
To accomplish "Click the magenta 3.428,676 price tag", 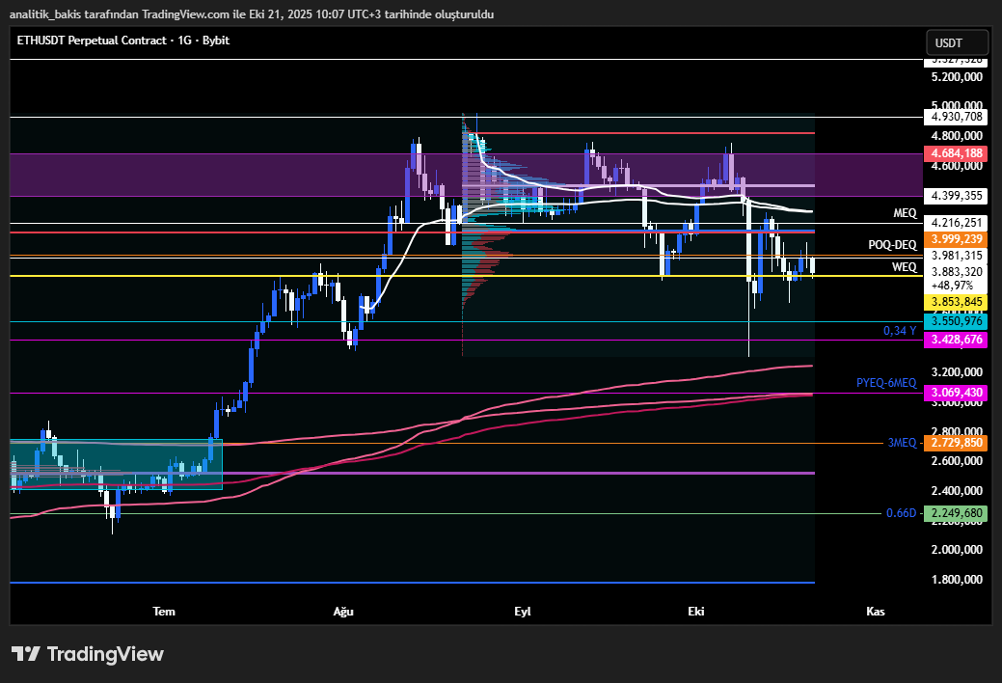I will pos(955,340).
